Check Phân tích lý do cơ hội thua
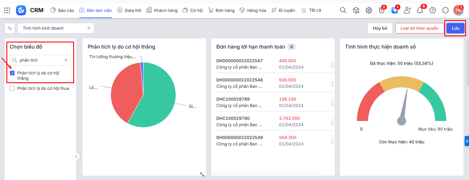The height and width of the screenshot is (180, 469). [12, 88]
